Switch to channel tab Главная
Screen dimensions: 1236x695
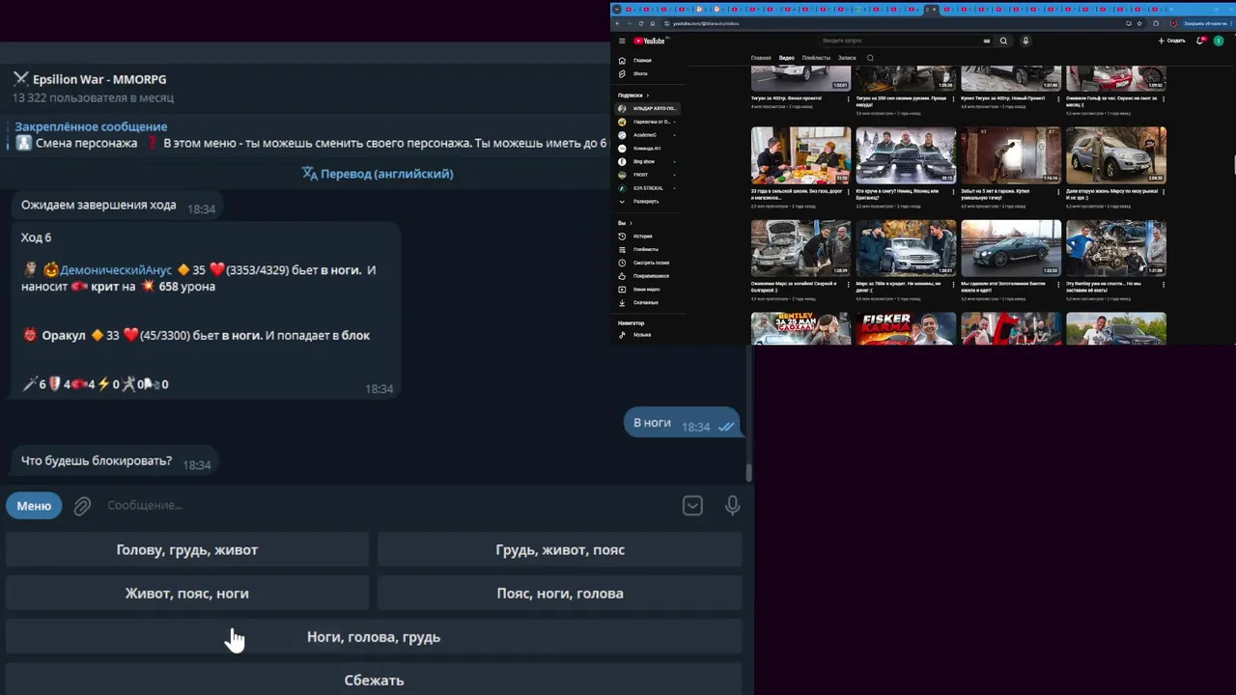761,58
